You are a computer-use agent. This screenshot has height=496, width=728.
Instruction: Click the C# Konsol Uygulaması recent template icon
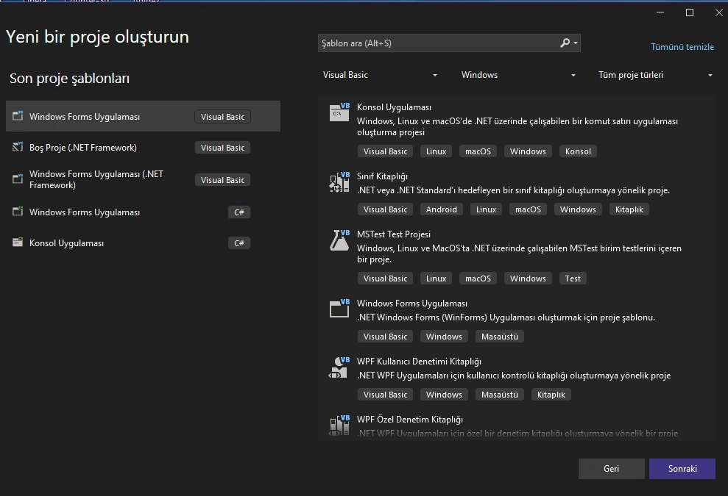coord(18,242)
